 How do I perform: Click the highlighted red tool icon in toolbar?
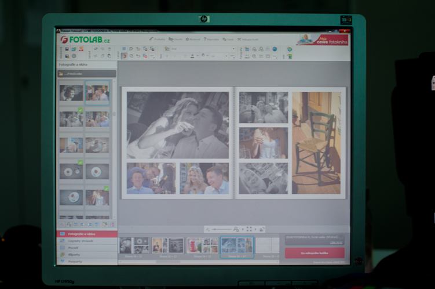pos(125,56)
